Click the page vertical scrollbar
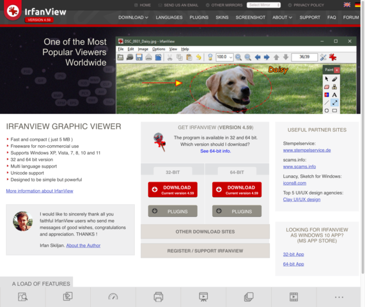365x307 pixels. (x=362, y=138)
